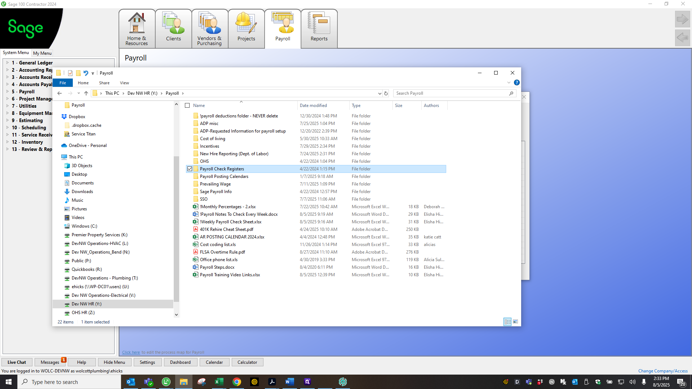
Task: Click the Search Payroll input field
Action: [451, 93]
